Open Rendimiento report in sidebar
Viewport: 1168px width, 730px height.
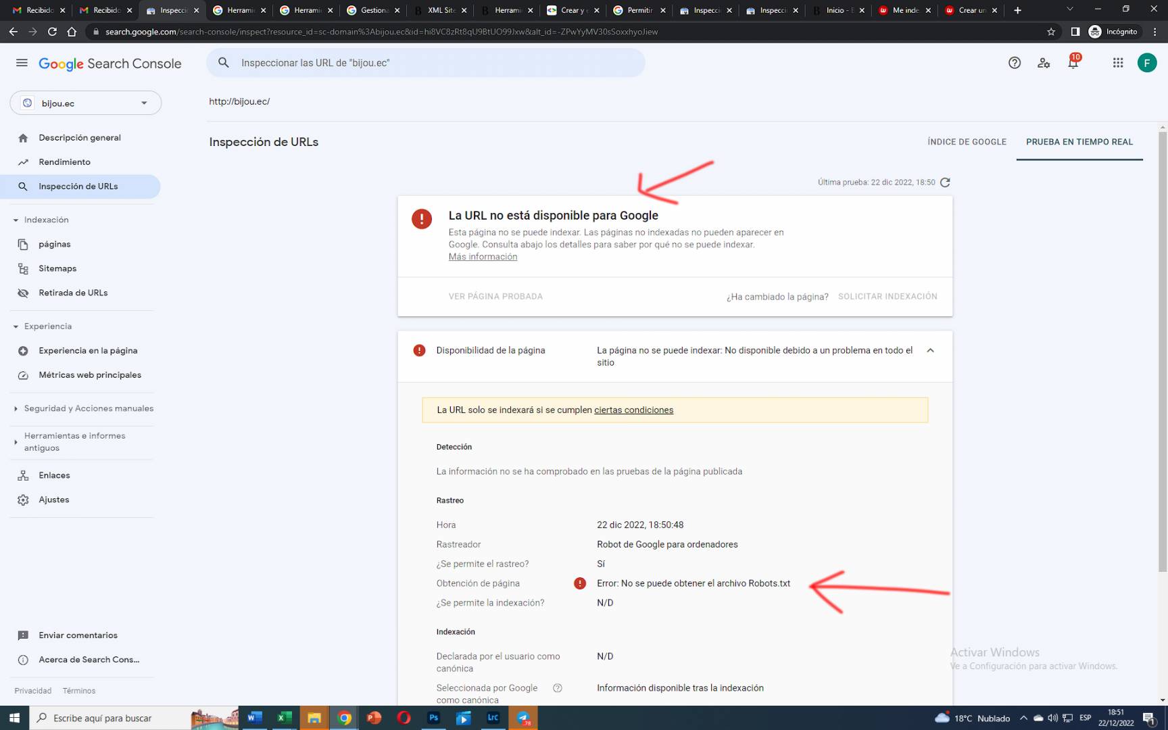click(64, 162)
